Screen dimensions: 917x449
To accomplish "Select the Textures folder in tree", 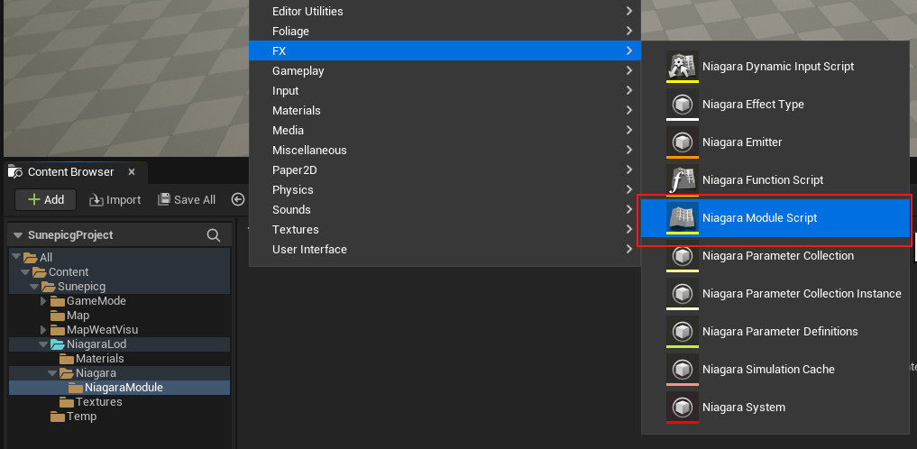I will click(x=97, y=402).
